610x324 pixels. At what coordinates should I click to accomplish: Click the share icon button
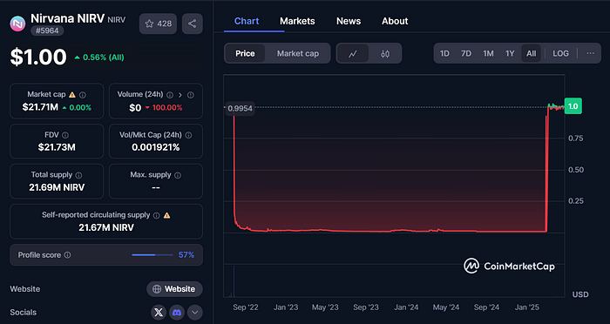tap(193, 24)
